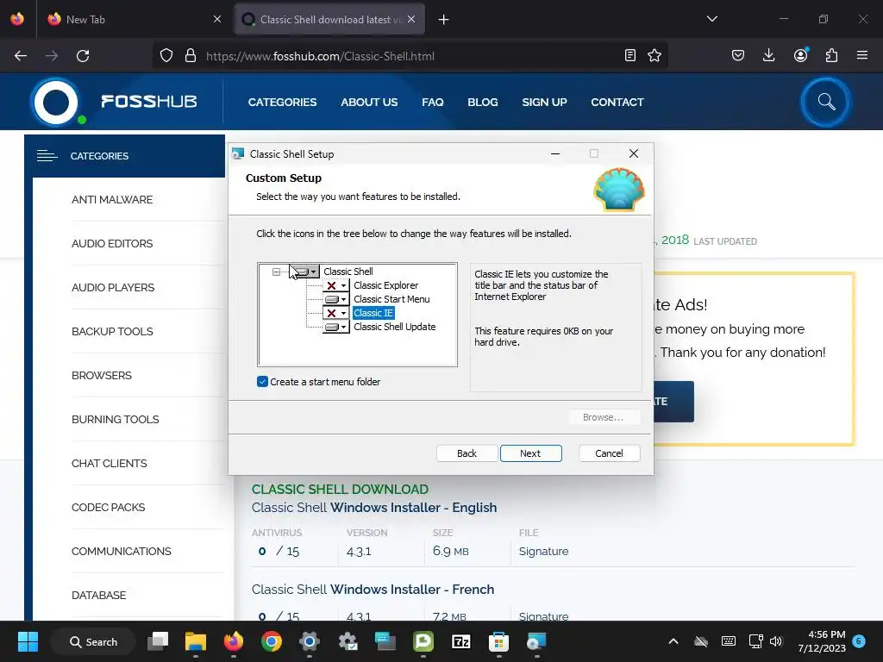
Task: Open Windows Start menu
Action: coord(28,641)
